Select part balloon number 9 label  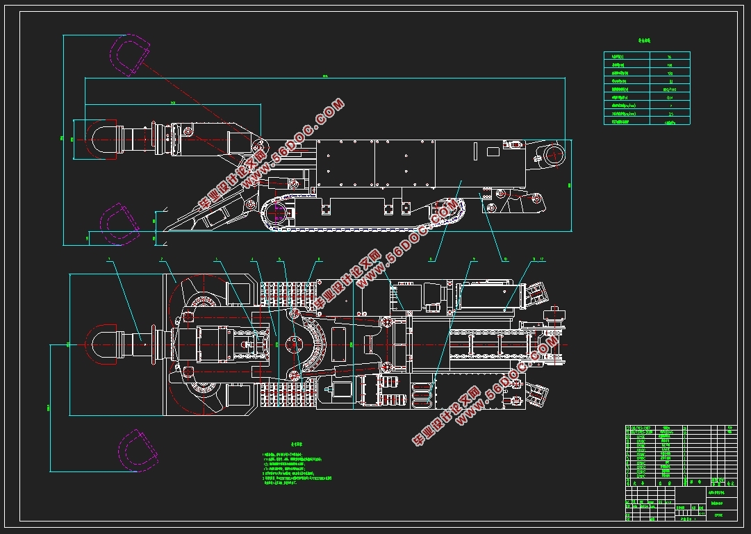click(474, 259)
